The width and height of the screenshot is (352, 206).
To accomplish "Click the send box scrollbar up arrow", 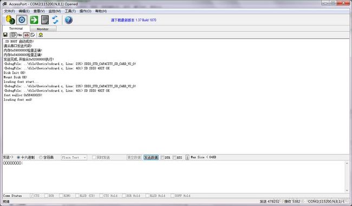I will pyautogui.click(x=347, y=163).
